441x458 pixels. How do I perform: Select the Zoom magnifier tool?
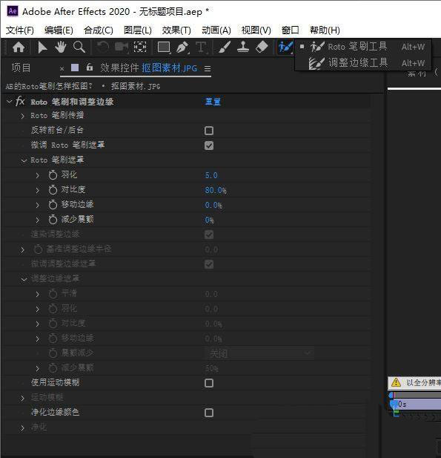pos(79,47)
